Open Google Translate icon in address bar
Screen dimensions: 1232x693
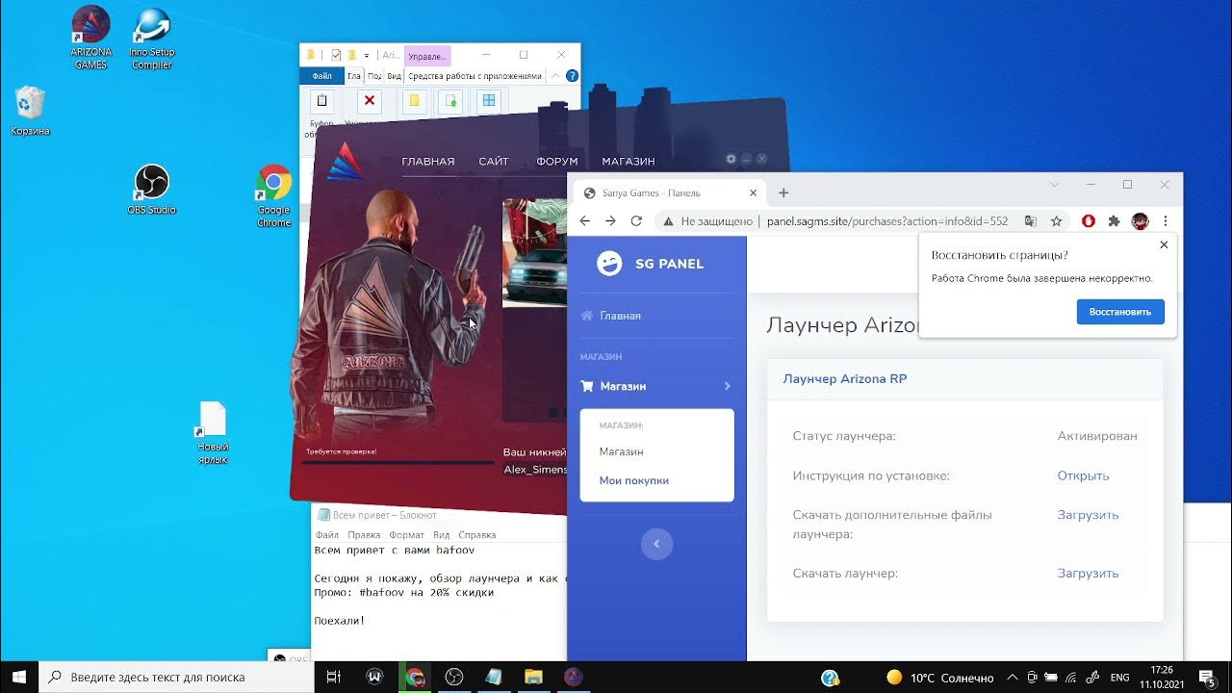click(x=1031, y=221)
